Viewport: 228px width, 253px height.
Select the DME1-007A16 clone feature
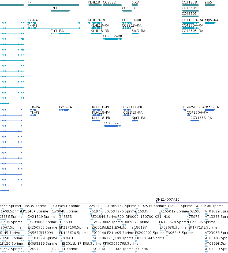coord(192,202)
